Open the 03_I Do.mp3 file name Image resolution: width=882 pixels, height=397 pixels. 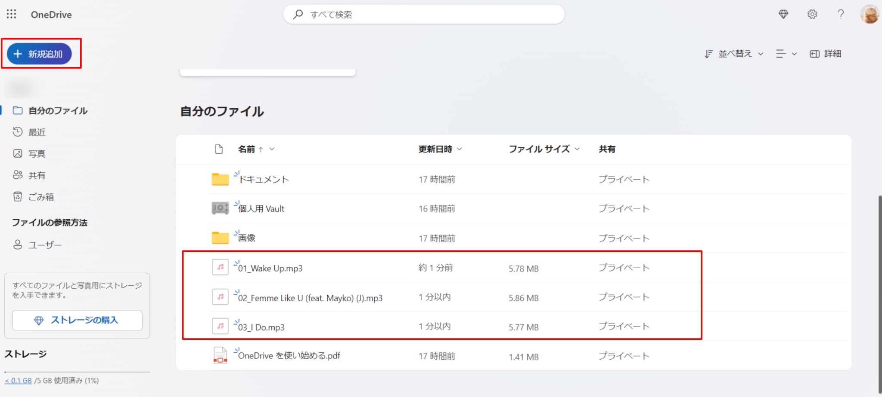tap(261, 327)
